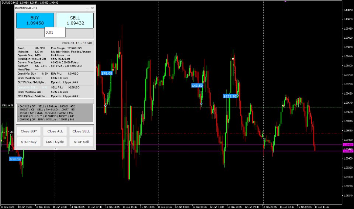Toggle the STOP Buy button
The height and width of the screenshot is (209, 354).
click(29, 142)
